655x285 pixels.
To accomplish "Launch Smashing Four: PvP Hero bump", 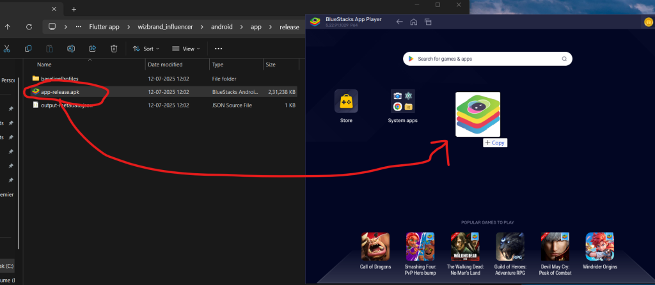I will click(420, 254).
